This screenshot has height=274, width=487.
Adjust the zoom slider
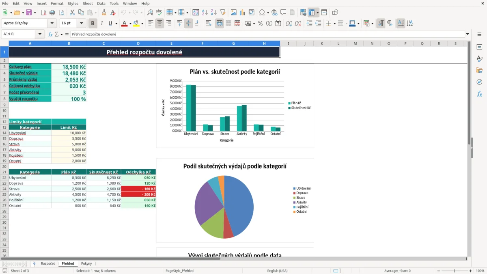point(454,271)
